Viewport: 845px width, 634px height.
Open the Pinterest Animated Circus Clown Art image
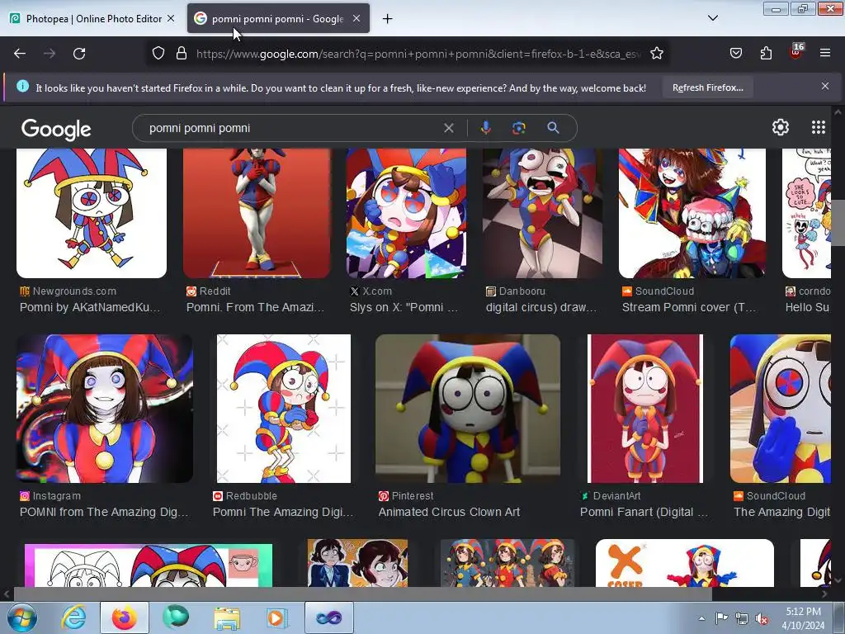click(468, 409)
